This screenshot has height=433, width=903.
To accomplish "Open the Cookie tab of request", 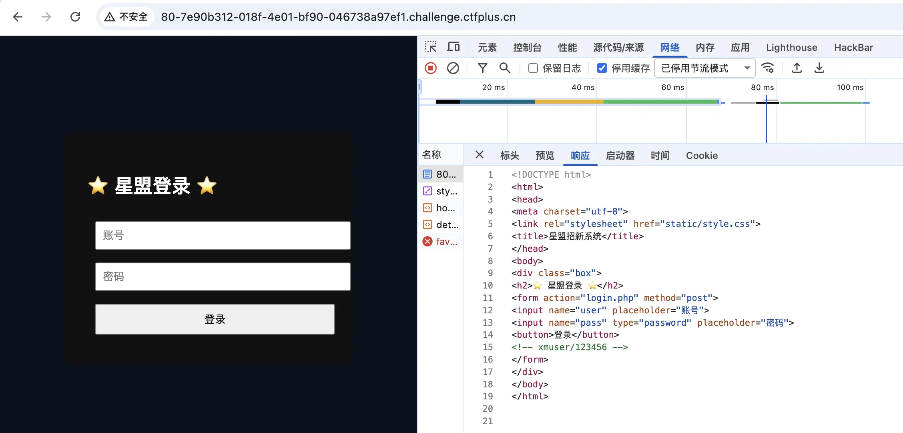I will [702, 155].
